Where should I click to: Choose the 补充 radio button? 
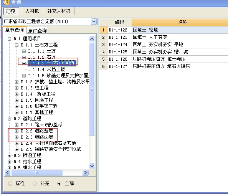click(x=35, y=183)
